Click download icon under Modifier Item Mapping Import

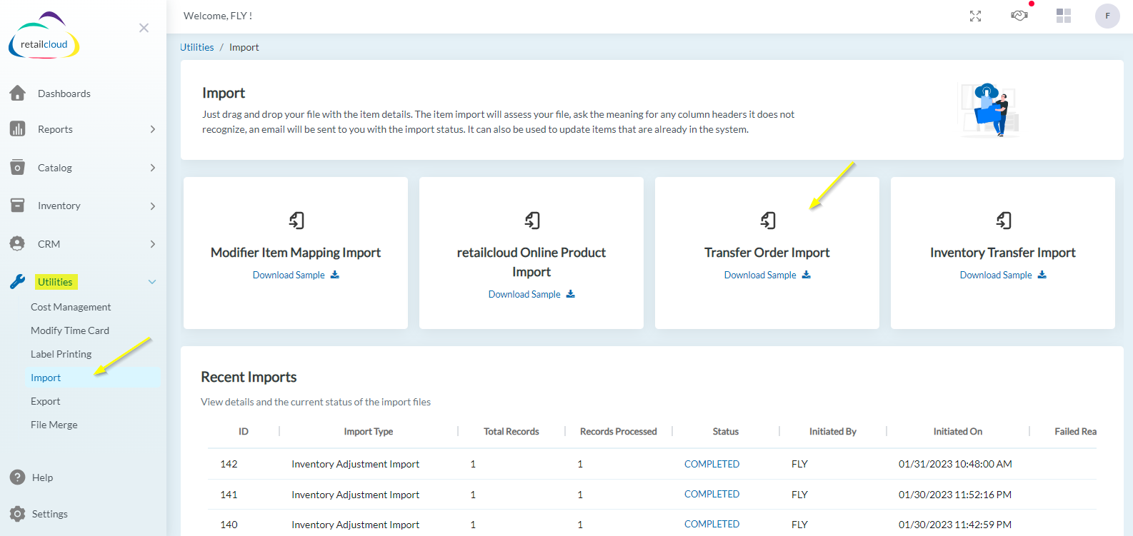pos(335,275)
